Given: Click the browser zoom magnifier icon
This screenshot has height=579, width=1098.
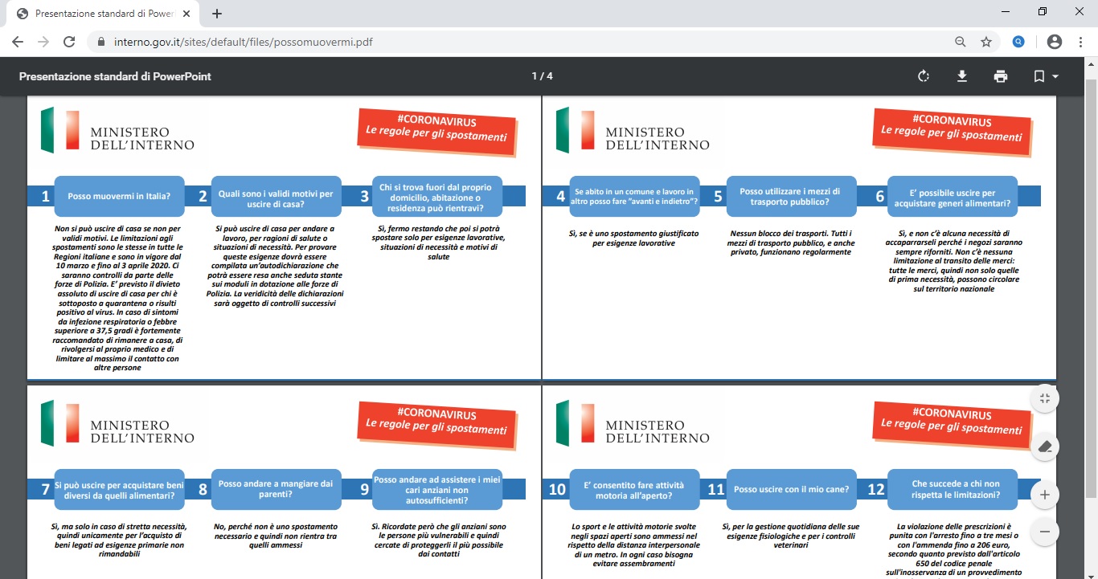Looking at the screenshot, I should tap(960, 42).
